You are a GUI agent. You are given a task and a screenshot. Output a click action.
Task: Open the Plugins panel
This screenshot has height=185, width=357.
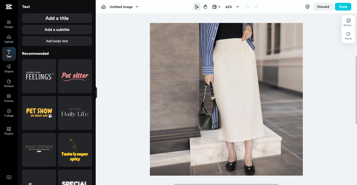9,131
